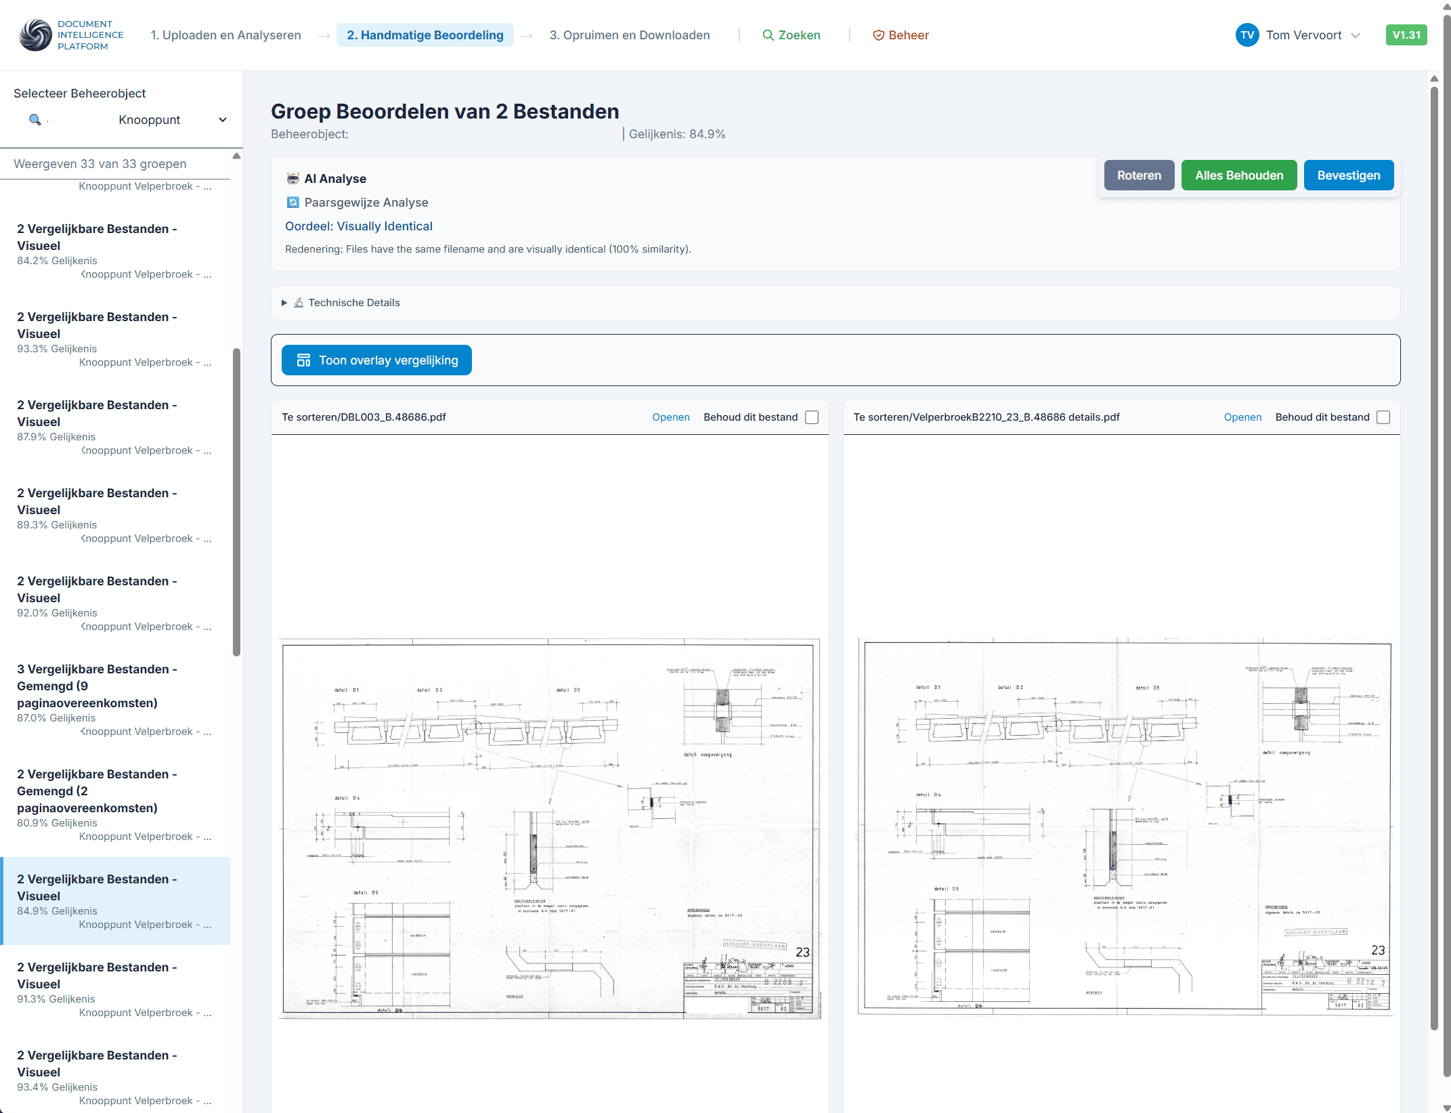This screenshot has width=1451, height=1113.
Task: Click the green Alles Behouden button
Action: coord(1238,175)
